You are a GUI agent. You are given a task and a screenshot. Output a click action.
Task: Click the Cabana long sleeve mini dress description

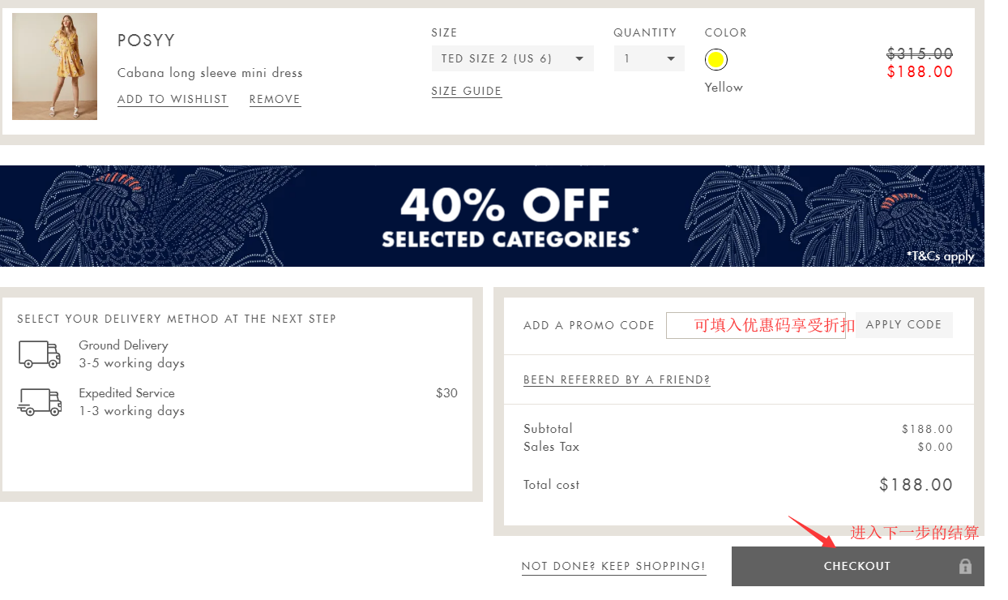(x=210, y=73)
